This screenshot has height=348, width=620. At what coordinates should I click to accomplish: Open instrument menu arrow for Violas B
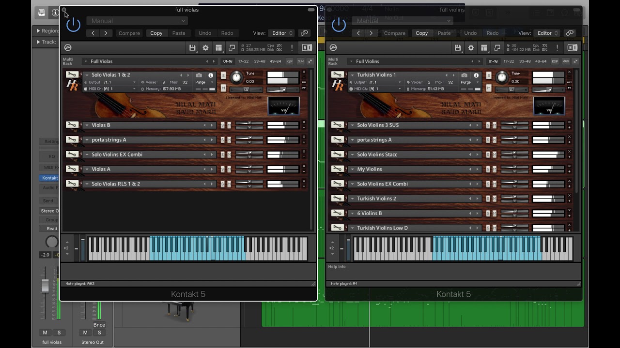click(87, 125)
